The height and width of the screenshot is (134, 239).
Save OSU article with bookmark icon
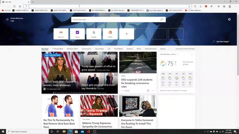[x=148, y=91]
